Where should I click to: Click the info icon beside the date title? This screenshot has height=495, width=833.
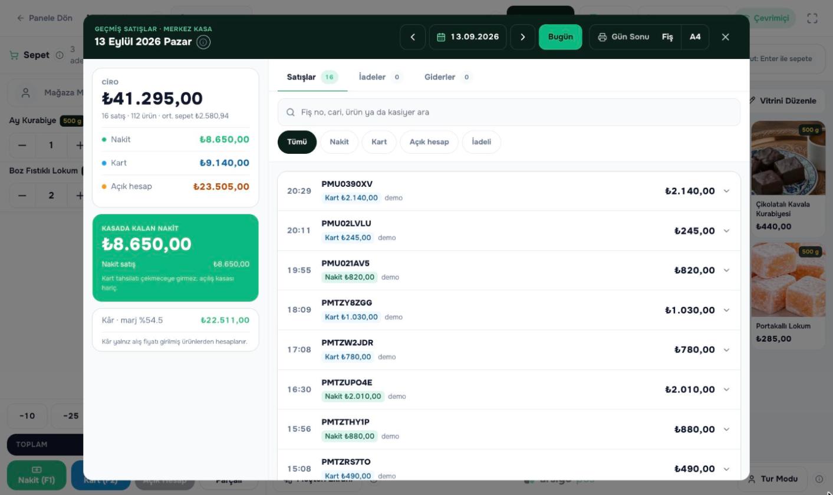203,42
